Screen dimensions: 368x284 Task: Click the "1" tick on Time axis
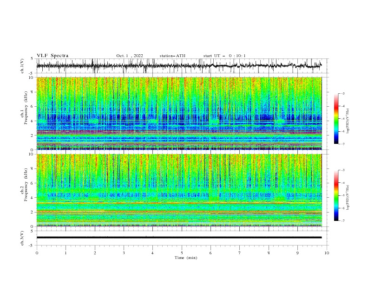coord(66,253)
